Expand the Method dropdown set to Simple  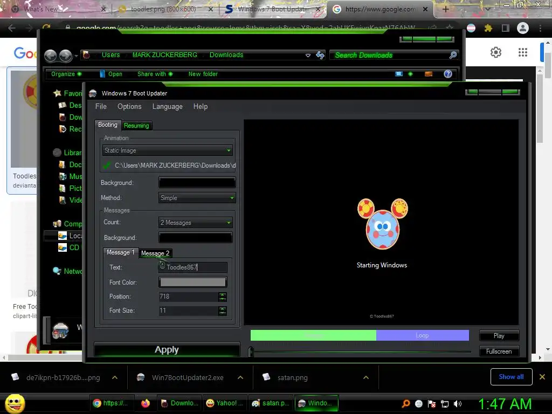(x=197, y=198)
